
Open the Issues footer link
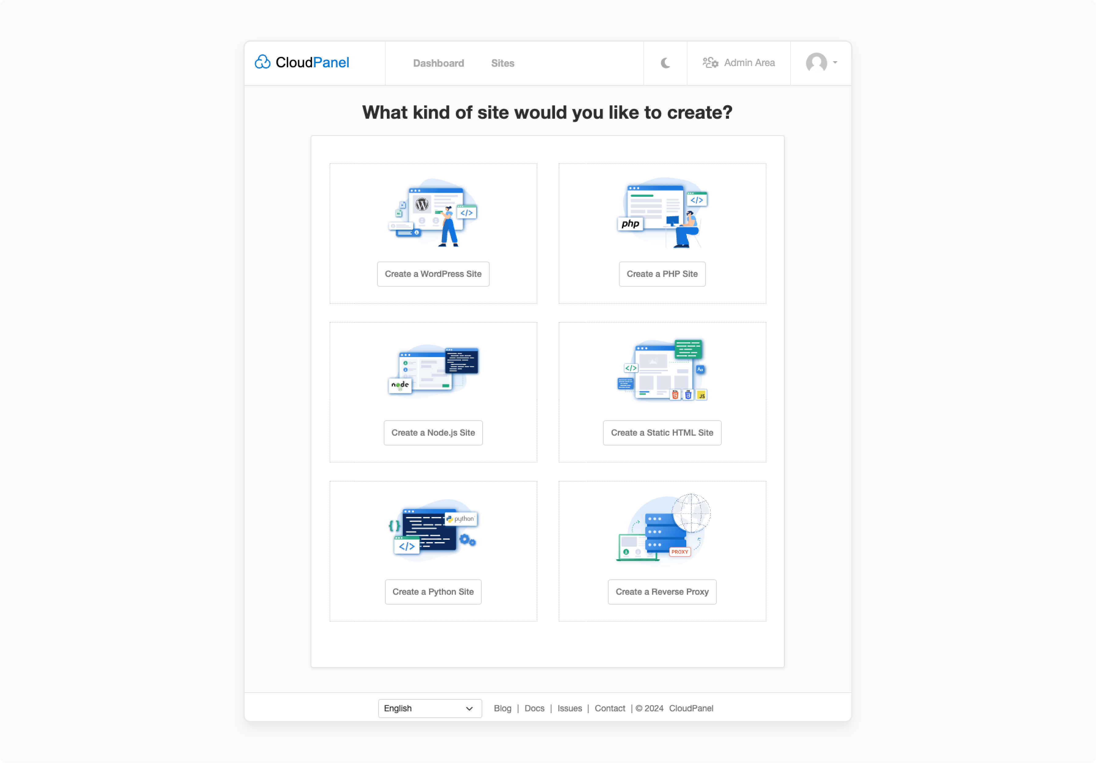click(569, 708)
